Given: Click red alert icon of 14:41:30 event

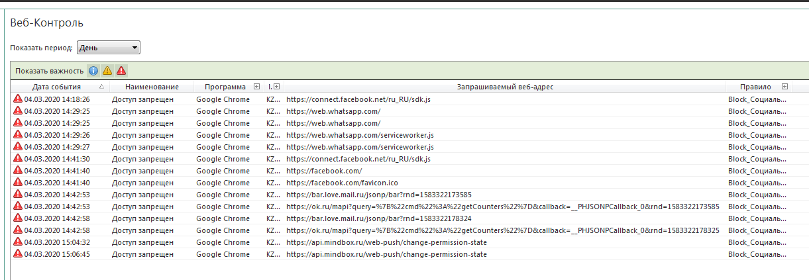Looking at the screenshot, I should (17, 159).
